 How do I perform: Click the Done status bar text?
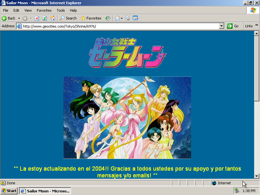pyautogui.click(x=11, y=183)
